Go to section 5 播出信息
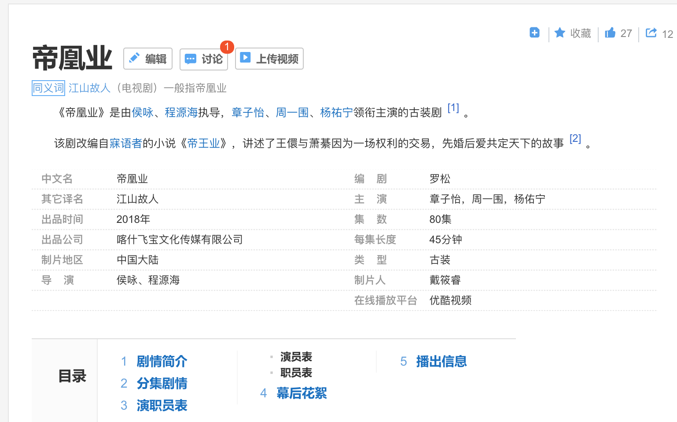 pos(441,362)
